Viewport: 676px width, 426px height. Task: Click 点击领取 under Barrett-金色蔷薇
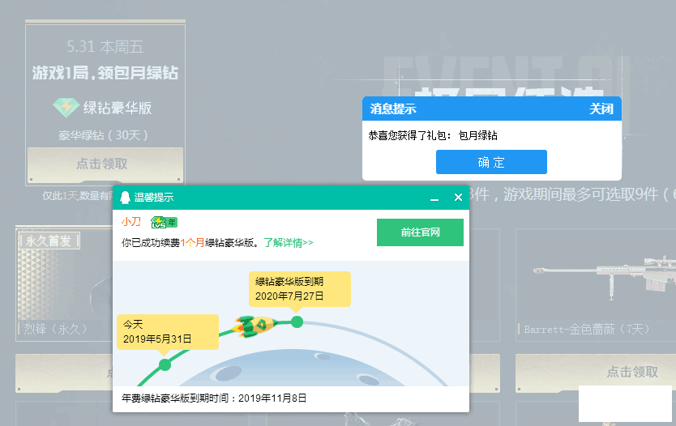click(x=596, y=373)
